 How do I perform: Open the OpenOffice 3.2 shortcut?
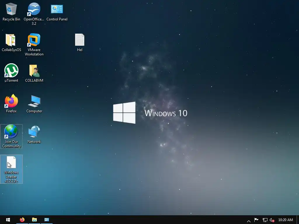[x=34, y=14]
